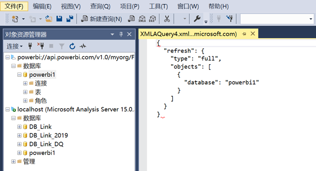The image size is (316, 171).
Task: Open the activity monitor pulse icon
Action: click(83, 46)
